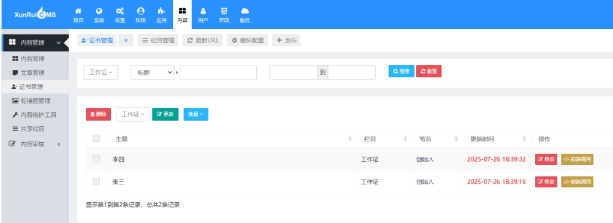The height and width of the screenshot is (223, 613).
Task: Click the red 删除 delete button
Action: tap(98, 114)
